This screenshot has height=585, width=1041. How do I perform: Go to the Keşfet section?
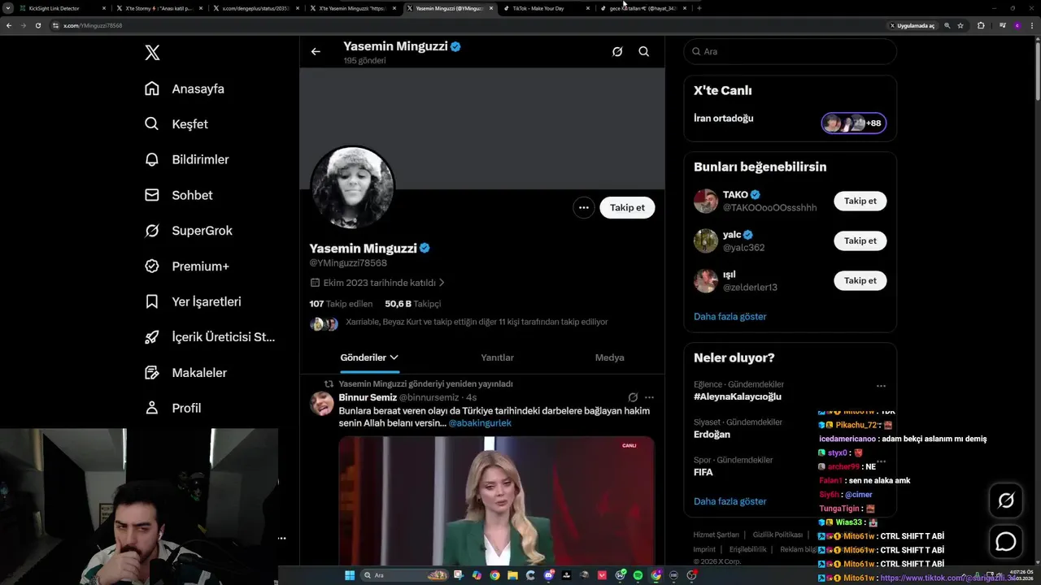pyautogui.click(x=176, y=124)
